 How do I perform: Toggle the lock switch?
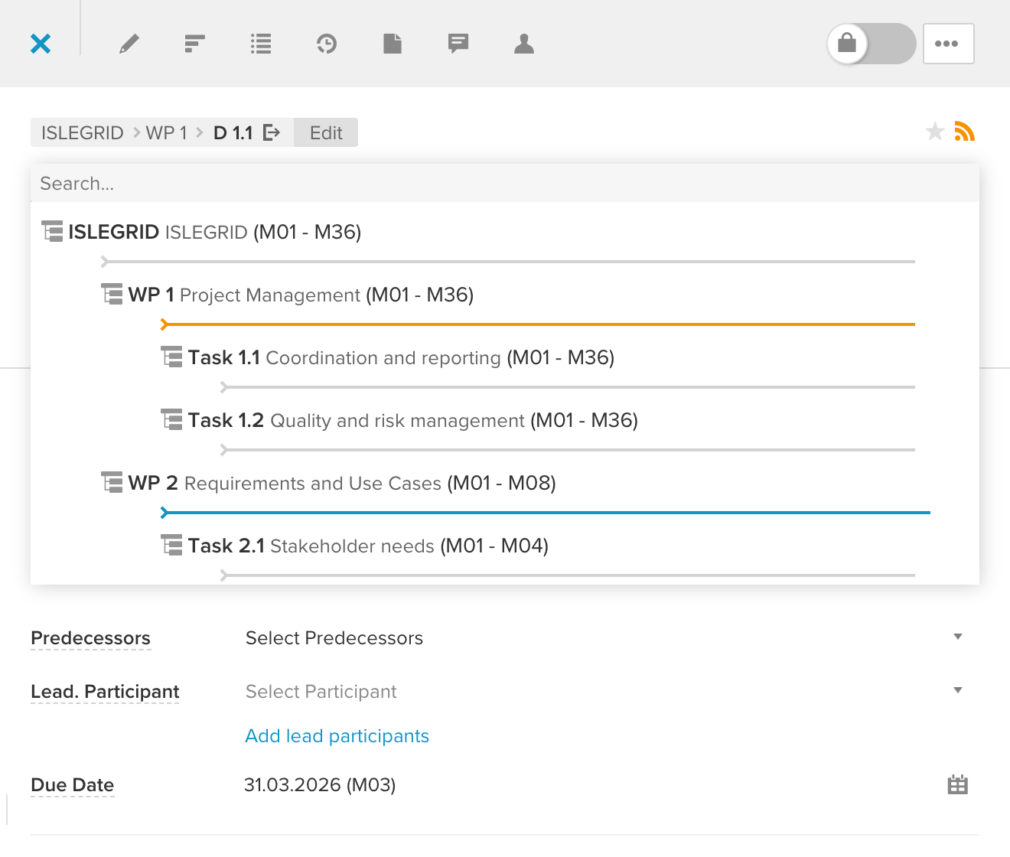coord(872,44)
